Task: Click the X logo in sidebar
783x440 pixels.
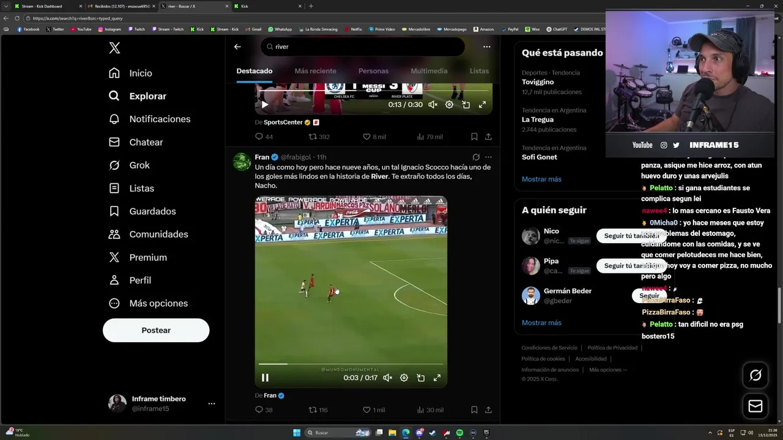Action: click(x=114, y=48)
